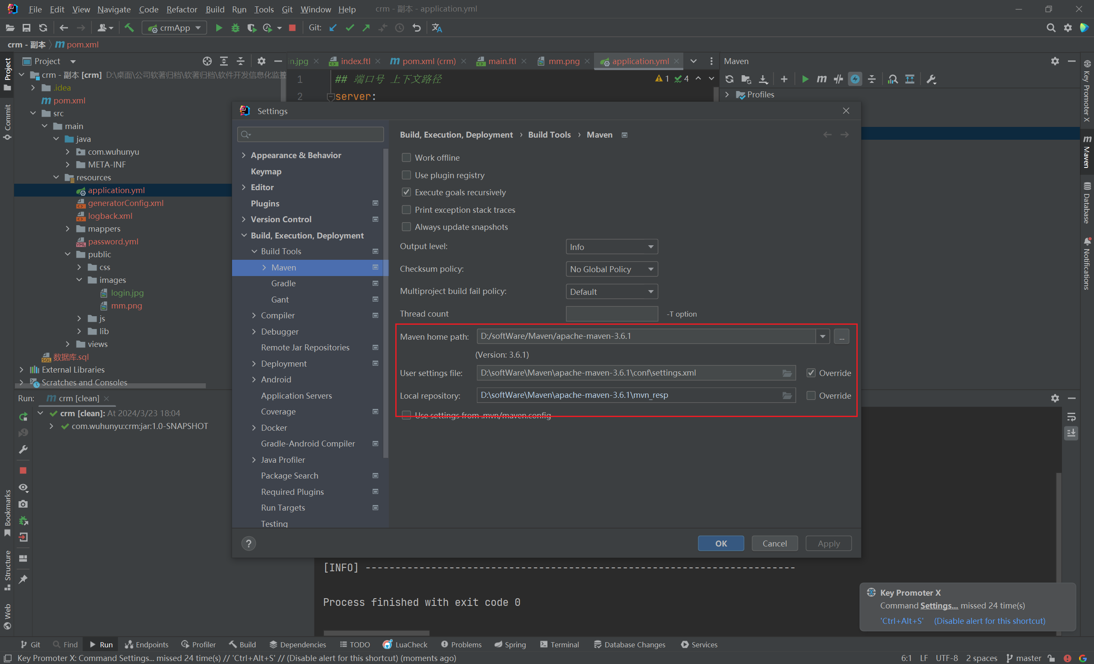Open Output level Info dropdown
Screen dimensions: 1094x664
[x=612, y=247]
